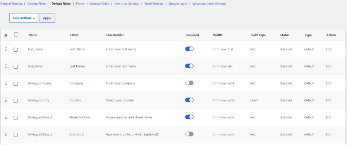Screen dimensions: 347x145
Task: Click the Field Type column header
Action: tap(258, 35)
